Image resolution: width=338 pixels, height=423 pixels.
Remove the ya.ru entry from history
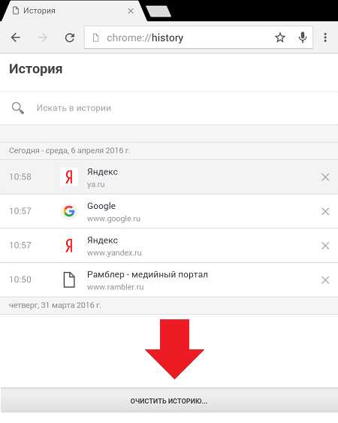[325, 177]
